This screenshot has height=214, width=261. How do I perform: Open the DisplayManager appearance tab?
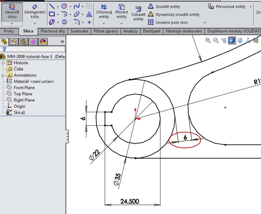pyautogui.click(x=43, y=42)
